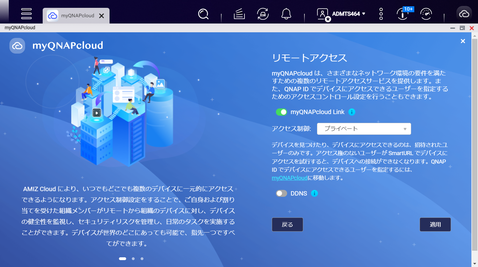Click the 戻る back button

287,224
